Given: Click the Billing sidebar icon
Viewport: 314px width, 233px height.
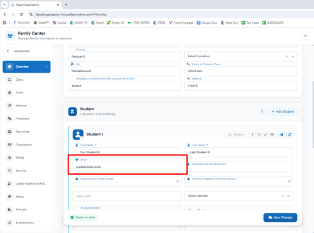Looking at the screenshot, I should (9, 158).
